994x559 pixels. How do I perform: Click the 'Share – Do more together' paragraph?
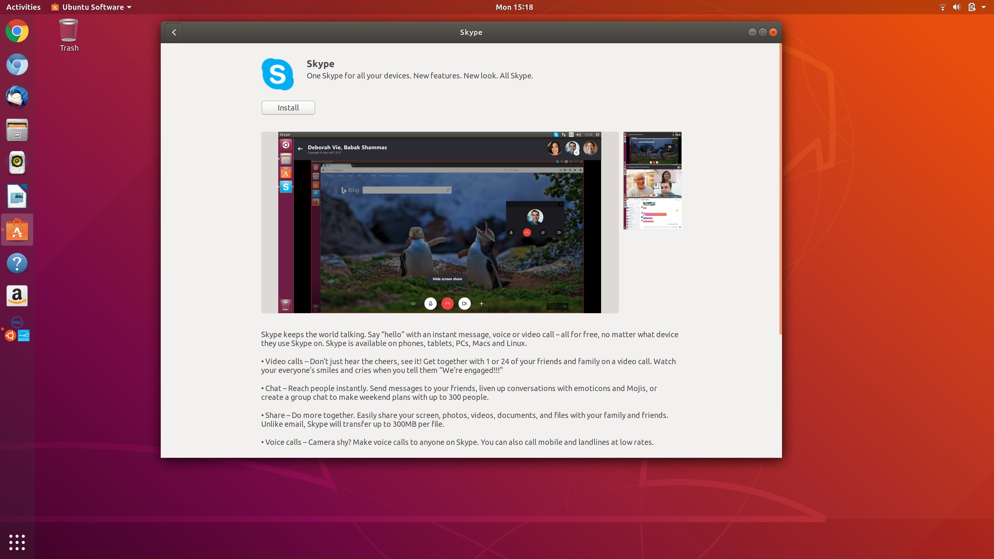pyautogui.click(x=465, y=420)
